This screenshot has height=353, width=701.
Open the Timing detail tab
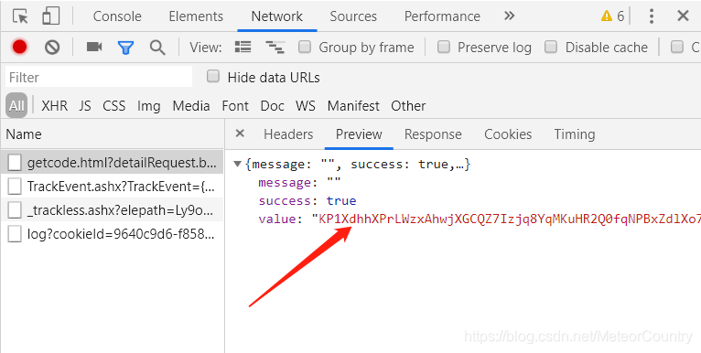tap(575, 134)
